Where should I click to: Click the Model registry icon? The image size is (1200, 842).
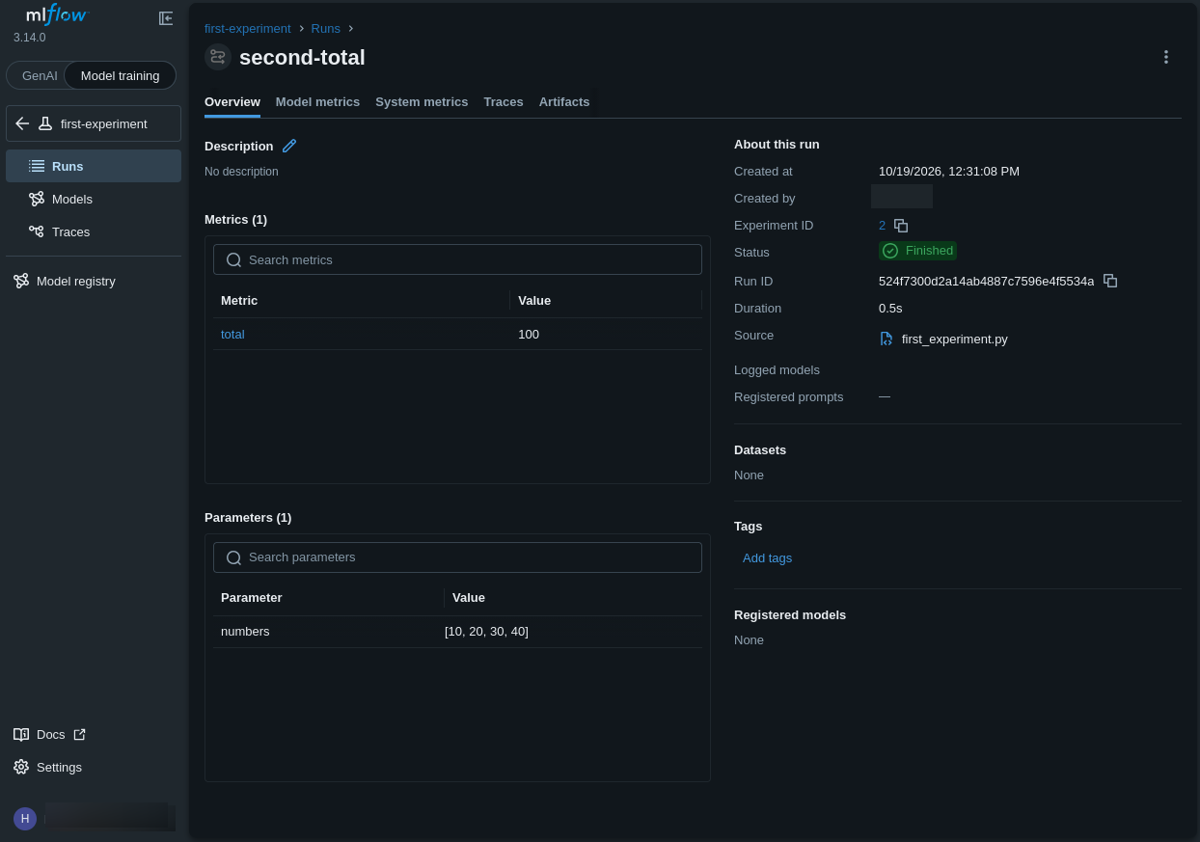(x=21, y=281)
